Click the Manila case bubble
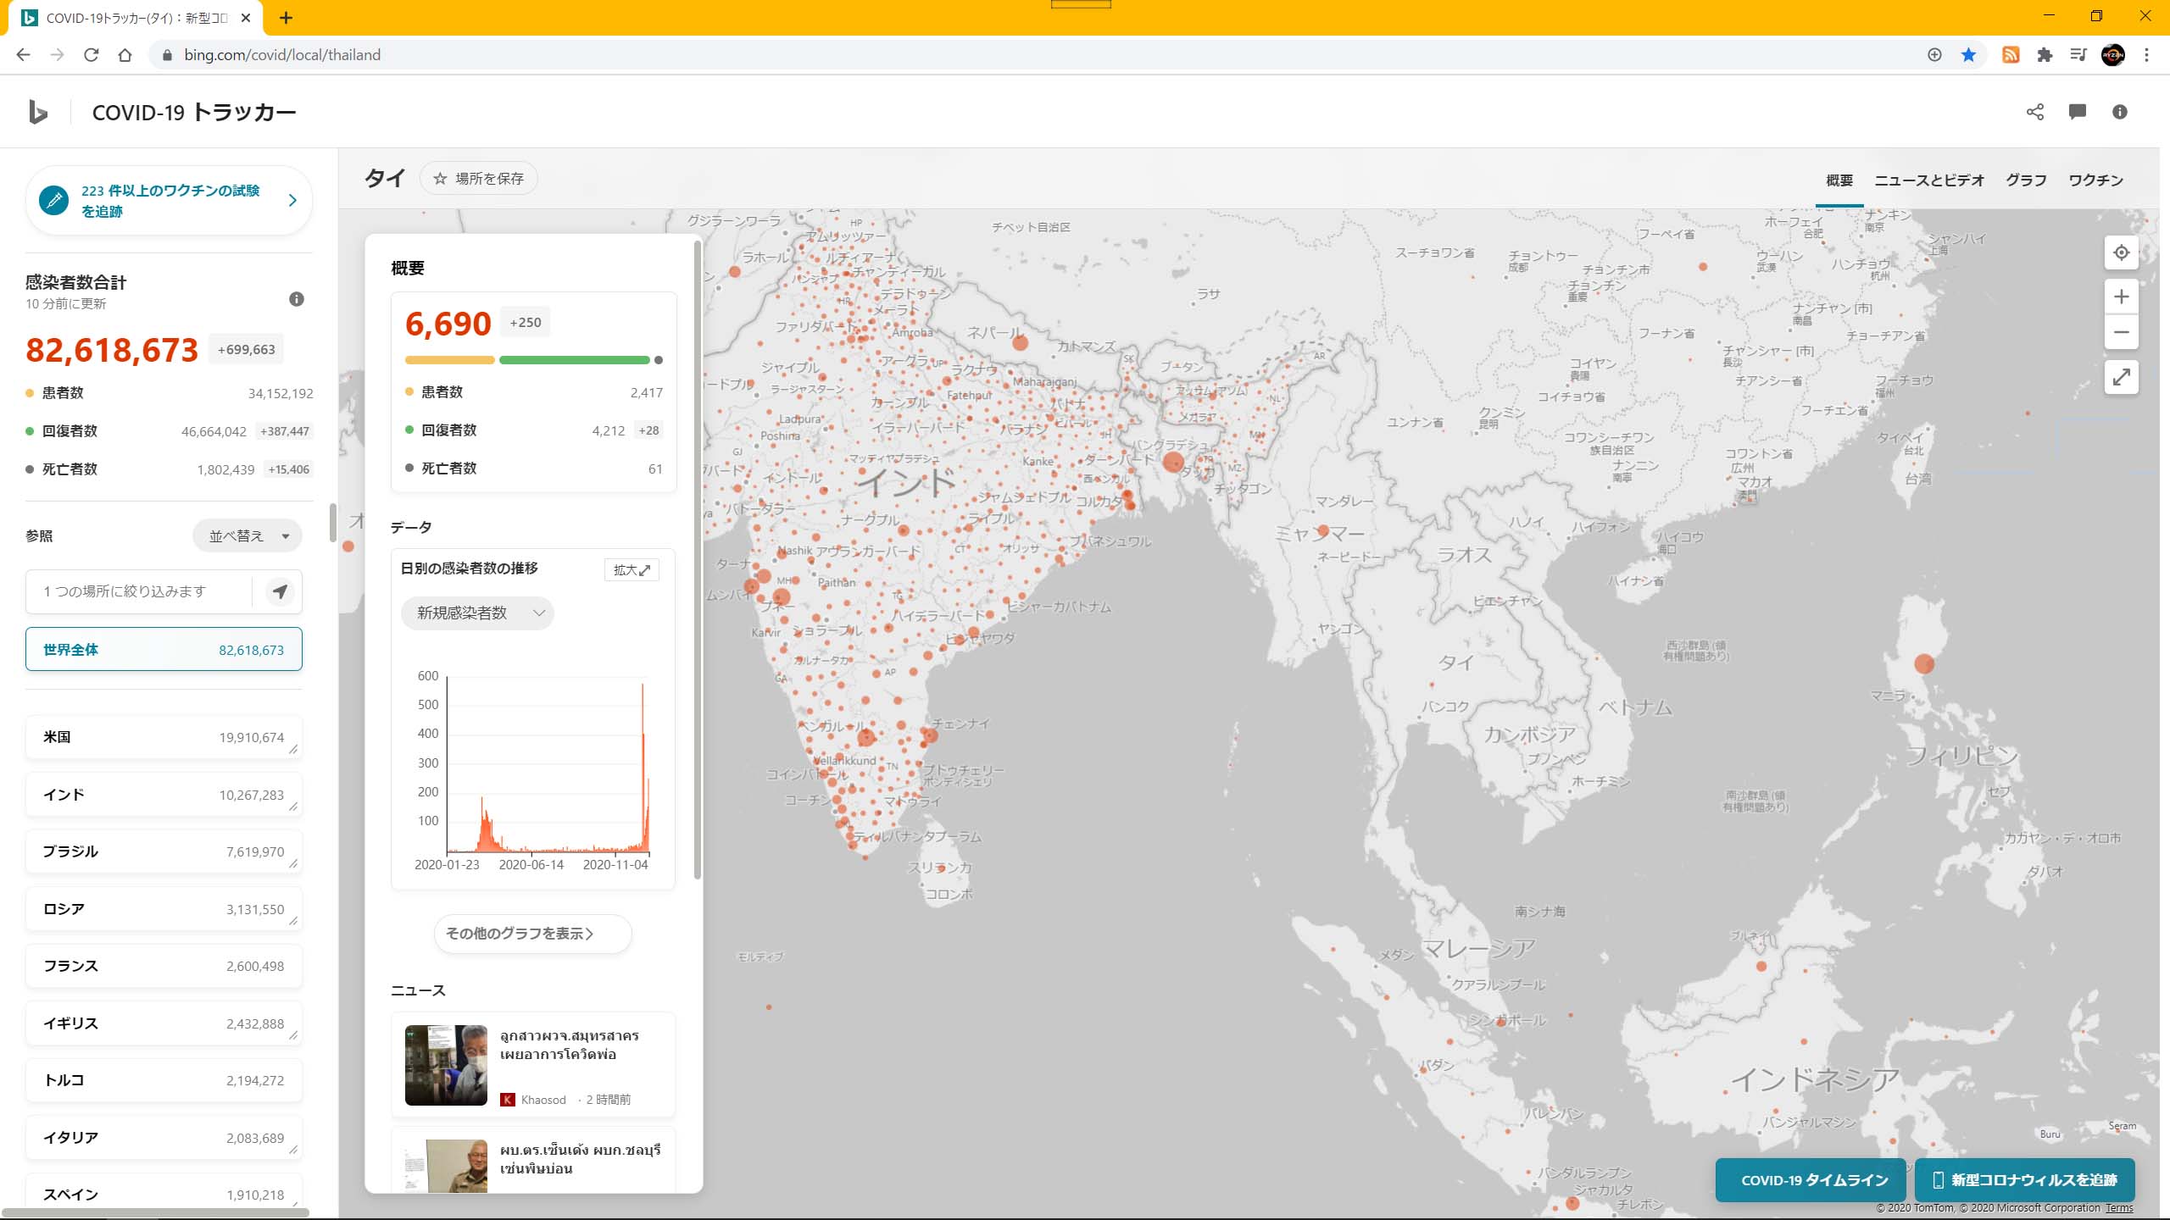This screenshot has height=1220, width=2170. (x=1924, y=663)
